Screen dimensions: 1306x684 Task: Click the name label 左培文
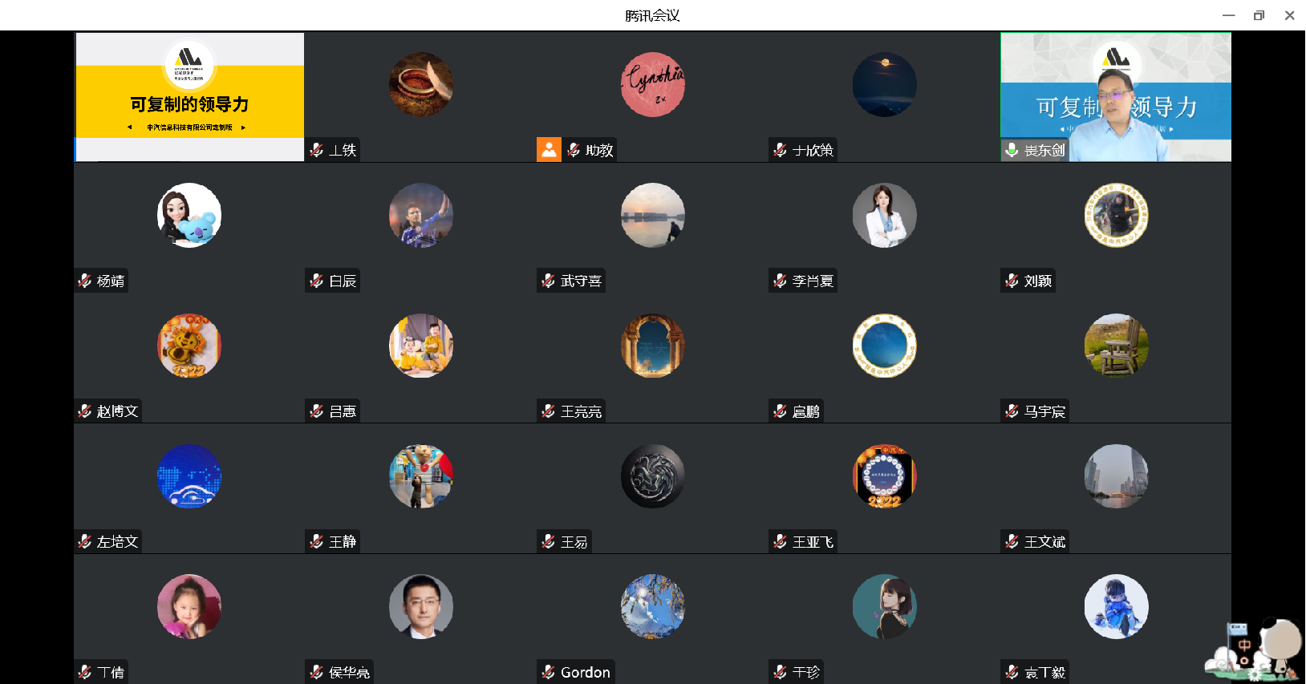point(117,541)
